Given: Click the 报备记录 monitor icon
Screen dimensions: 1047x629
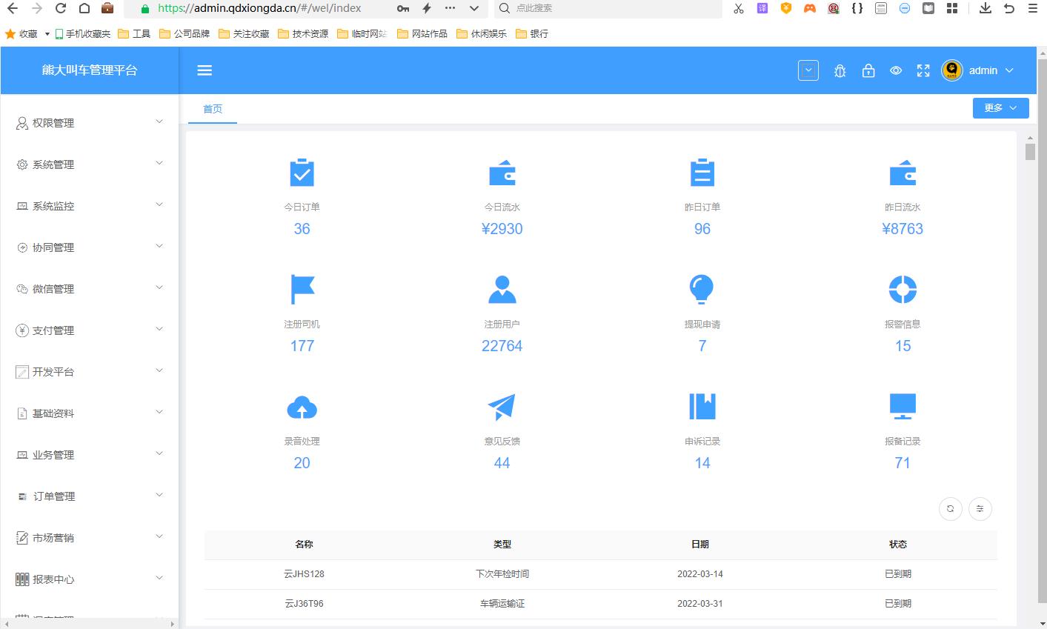Looking at the screenshot, I should point(903,407).
